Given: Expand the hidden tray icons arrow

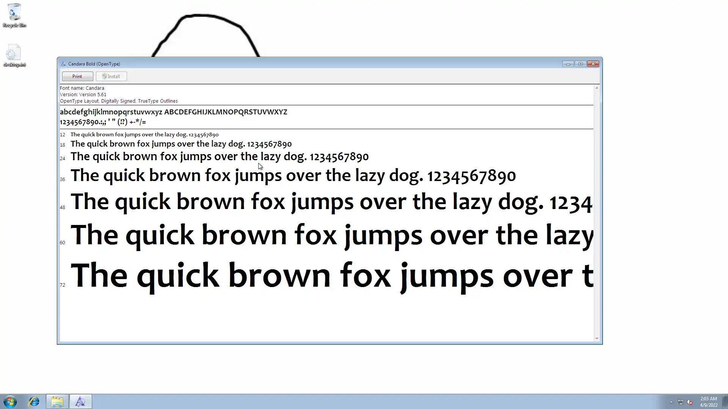Looking at the screenshot, I should pos(671,402).
